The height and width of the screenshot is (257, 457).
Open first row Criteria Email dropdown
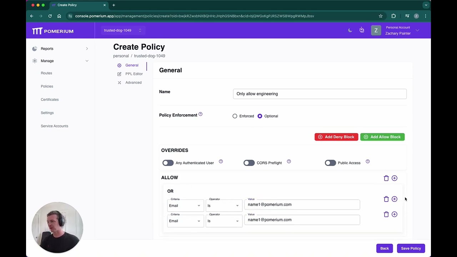[x=185, y=206]
